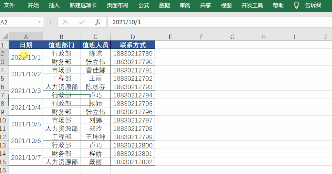This screenshot has height=174, width=332.
Task: Select column H header
Action: (x=263, y=37)
